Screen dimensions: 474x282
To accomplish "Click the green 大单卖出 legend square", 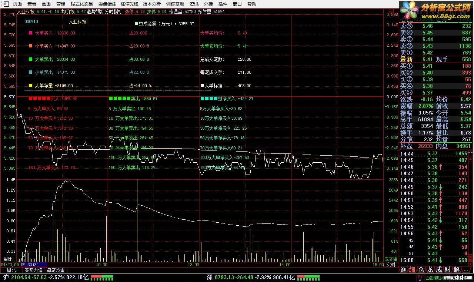I will click(30, 59).
